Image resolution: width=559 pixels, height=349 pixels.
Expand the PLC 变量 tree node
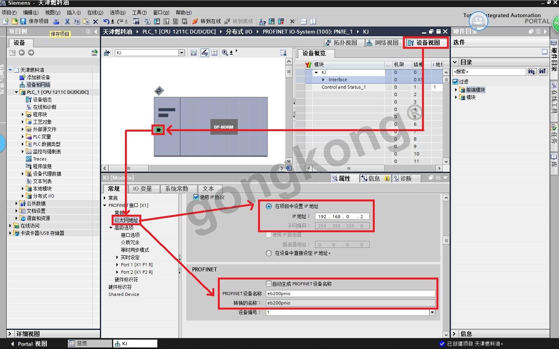pyautogui.click(x=23, y=137)
